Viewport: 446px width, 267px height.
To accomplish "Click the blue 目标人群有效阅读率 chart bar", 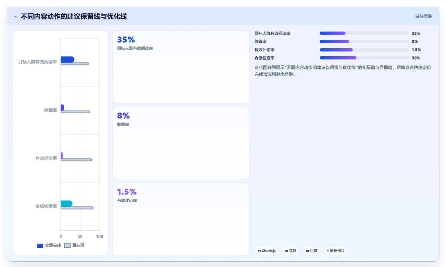I will (67, 59).
